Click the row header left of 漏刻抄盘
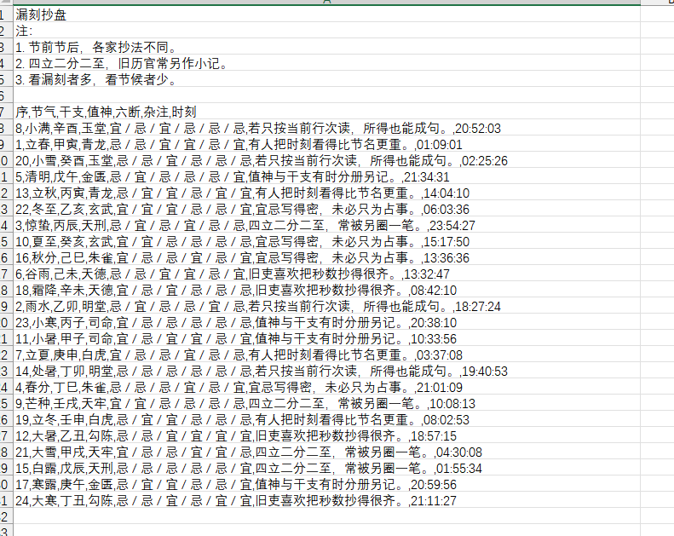Viewport: 674px width, 536px height. (x=7, y=14)
